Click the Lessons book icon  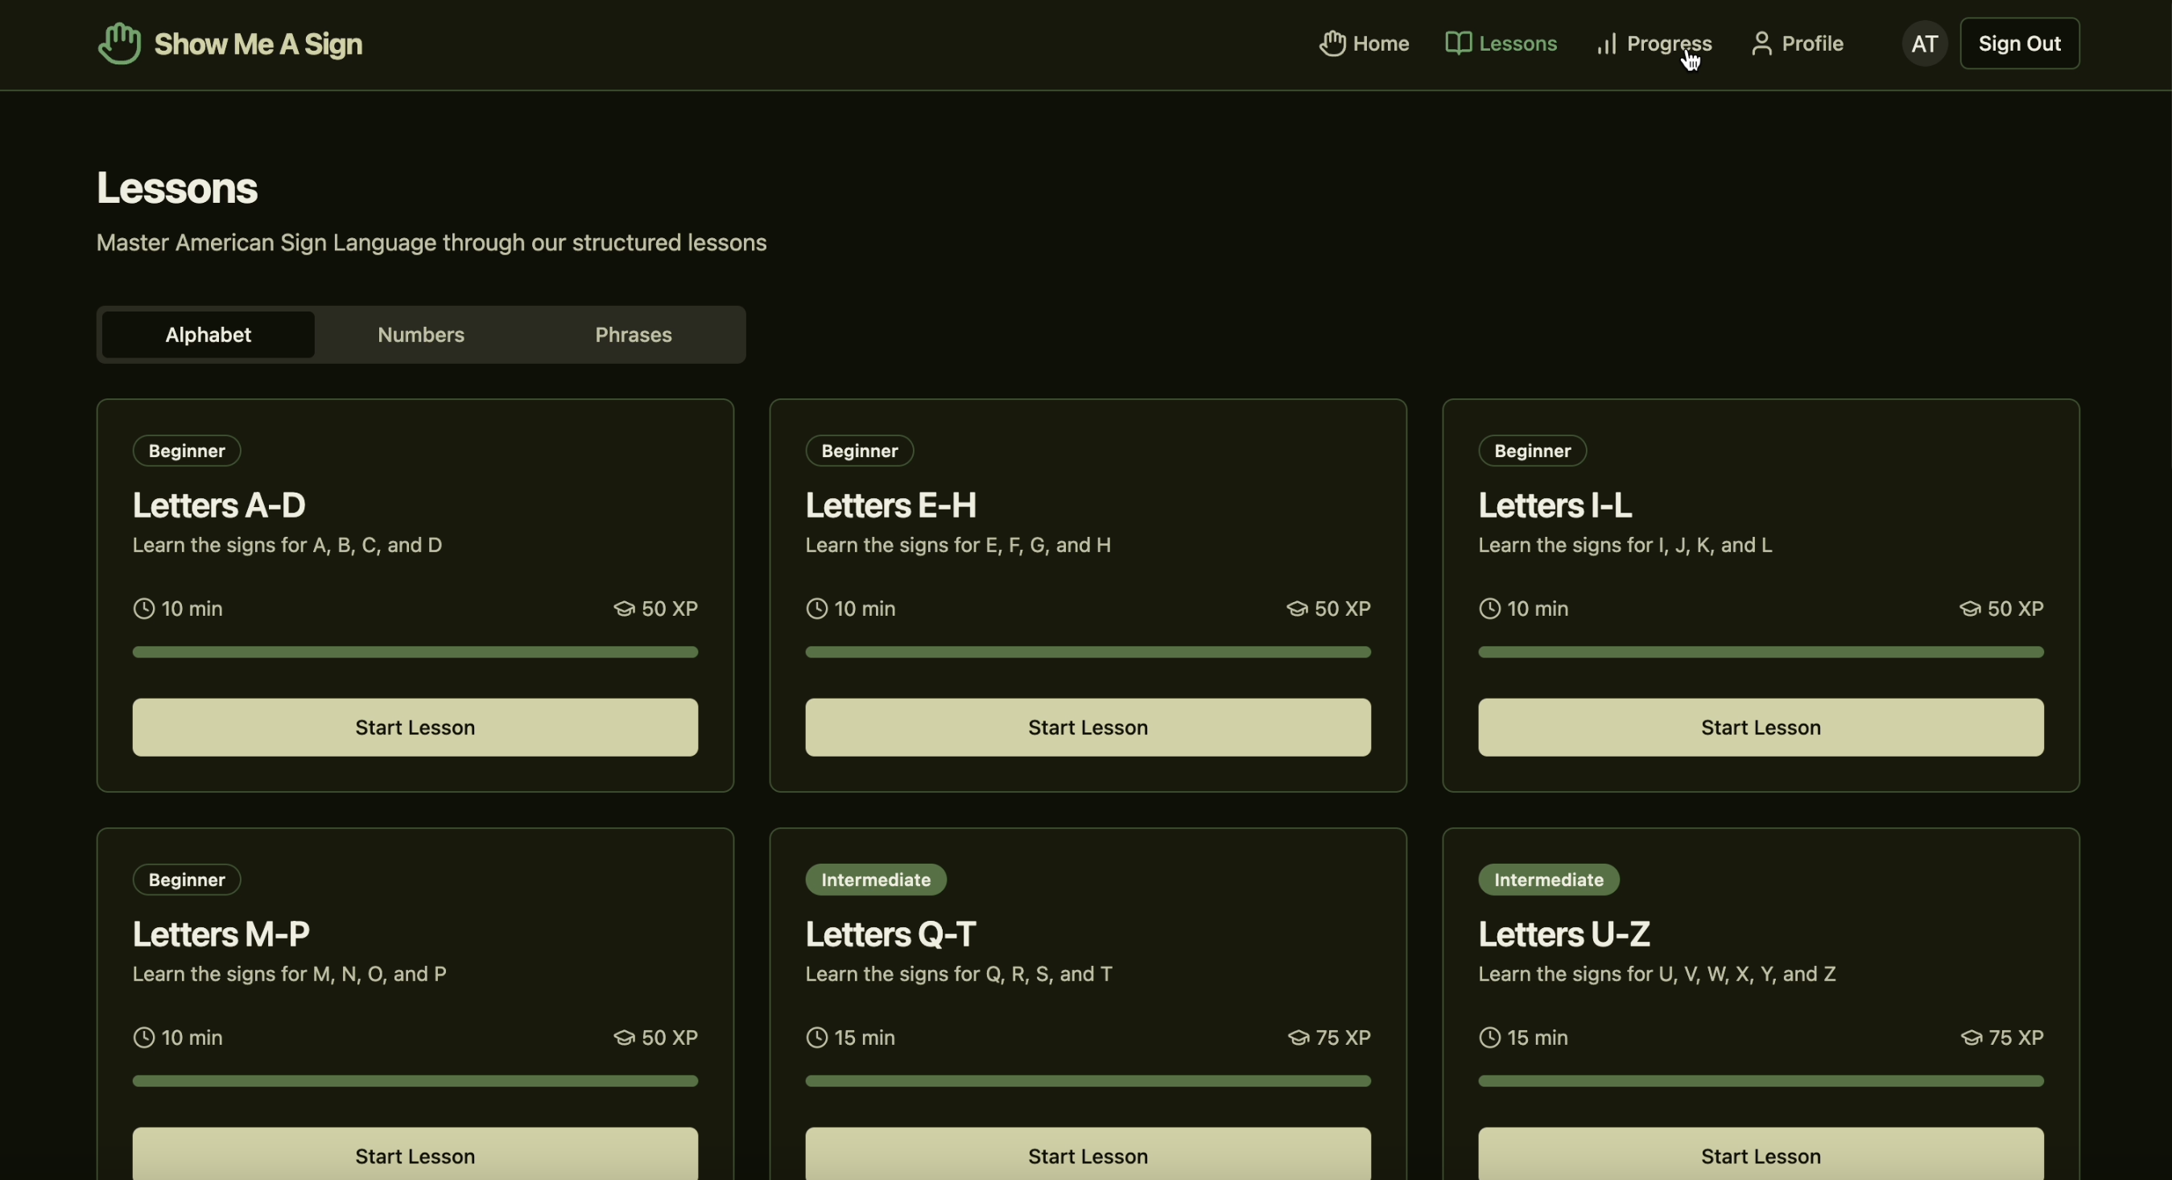[x=1458, y=43]
